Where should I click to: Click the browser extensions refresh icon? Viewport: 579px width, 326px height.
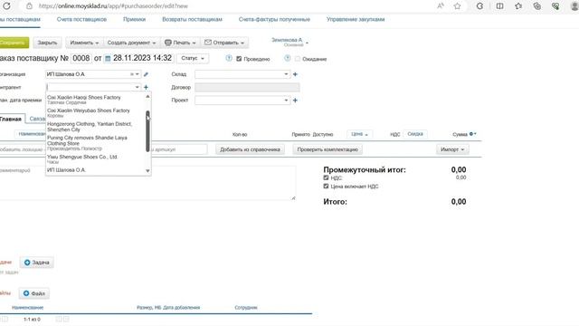pos(479,6)
